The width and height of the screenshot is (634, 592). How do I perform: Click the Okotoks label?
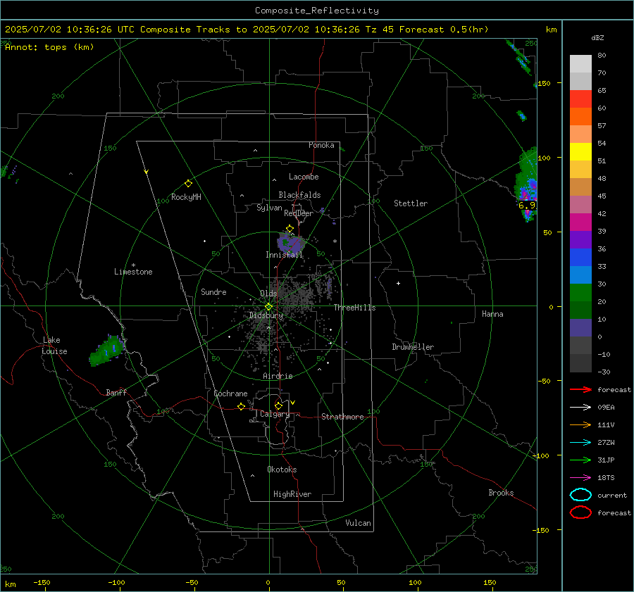[282, 470]
